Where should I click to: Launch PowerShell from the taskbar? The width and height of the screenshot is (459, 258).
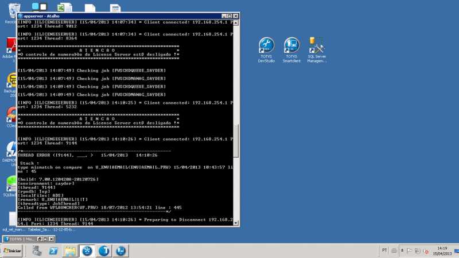tap(53, 251)
